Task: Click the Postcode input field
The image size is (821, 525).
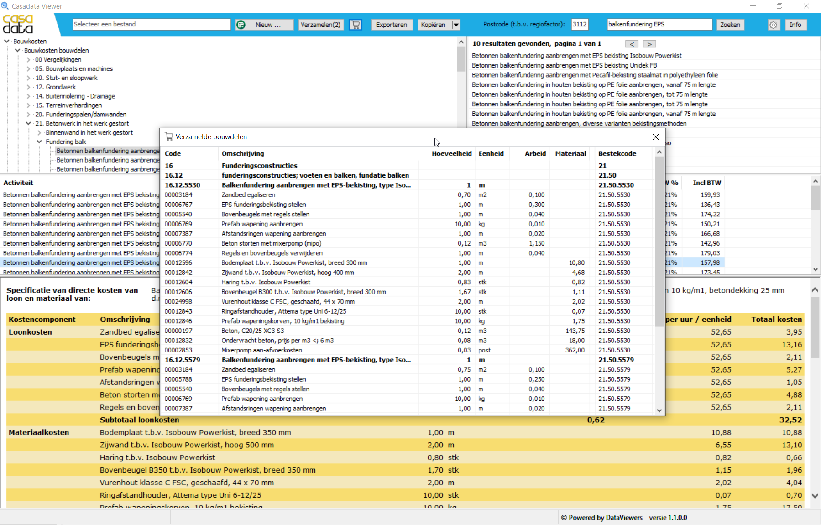Action: 580,24
